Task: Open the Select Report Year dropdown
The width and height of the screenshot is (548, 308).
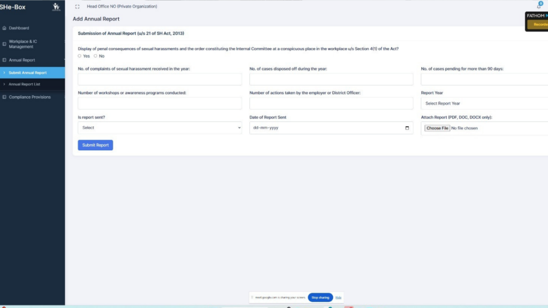Action: pyautogui.click(x=484, y=103)
